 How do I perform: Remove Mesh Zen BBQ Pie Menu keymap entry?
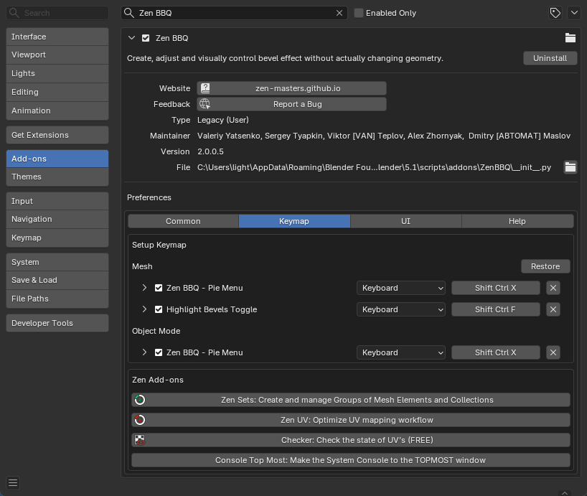click(553, 288)
